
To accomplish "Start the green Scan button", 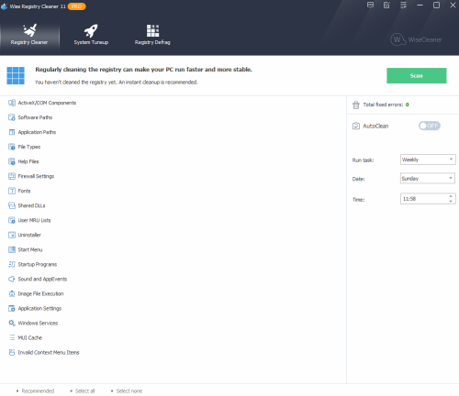I will click(417, 75).
